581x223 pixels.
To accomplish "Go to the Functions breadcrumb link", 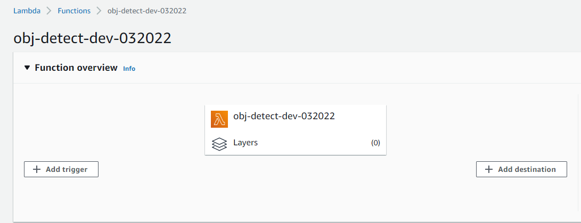I will tap(74, 11).
